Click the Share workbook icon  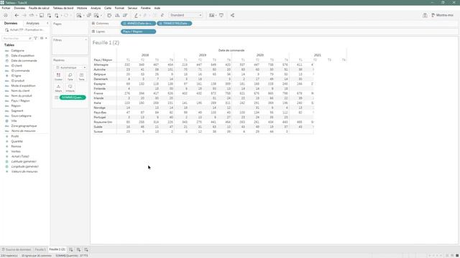(232, 15)
